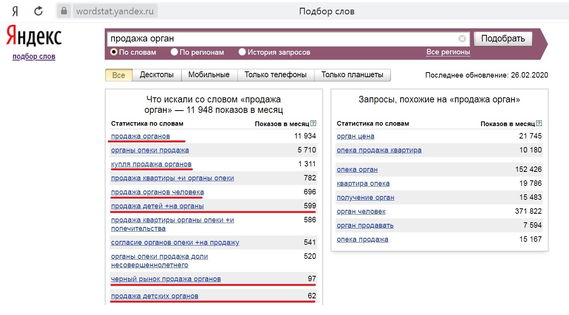Screen dimensions: 569x315
Task: Open the 'получение орган' similar query
Action: click(x=365, y=197)
